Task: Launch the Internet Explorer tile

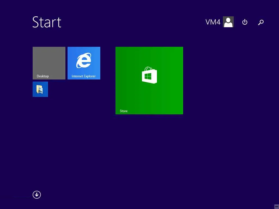Action: [x=84, y=63]
